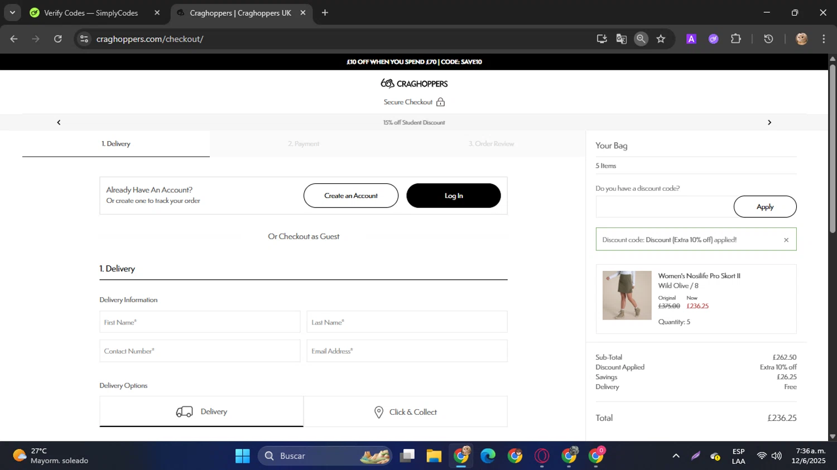Click the page vertical scrollbar
The width and height of the screenshot is (837, 470).
tap(833, 149)
